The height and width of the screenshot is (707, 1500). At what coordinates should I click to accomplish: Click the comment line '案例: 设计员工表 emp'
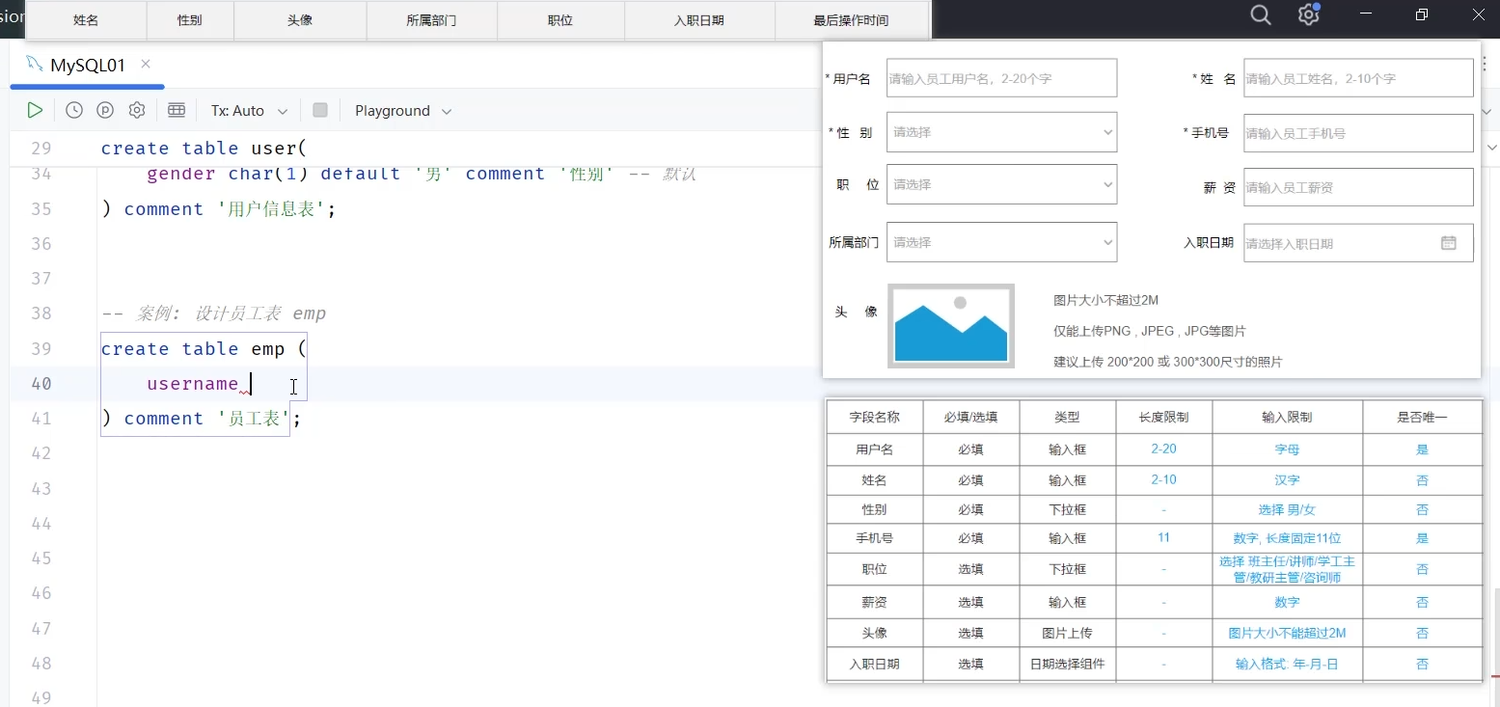tap(213, 313)
